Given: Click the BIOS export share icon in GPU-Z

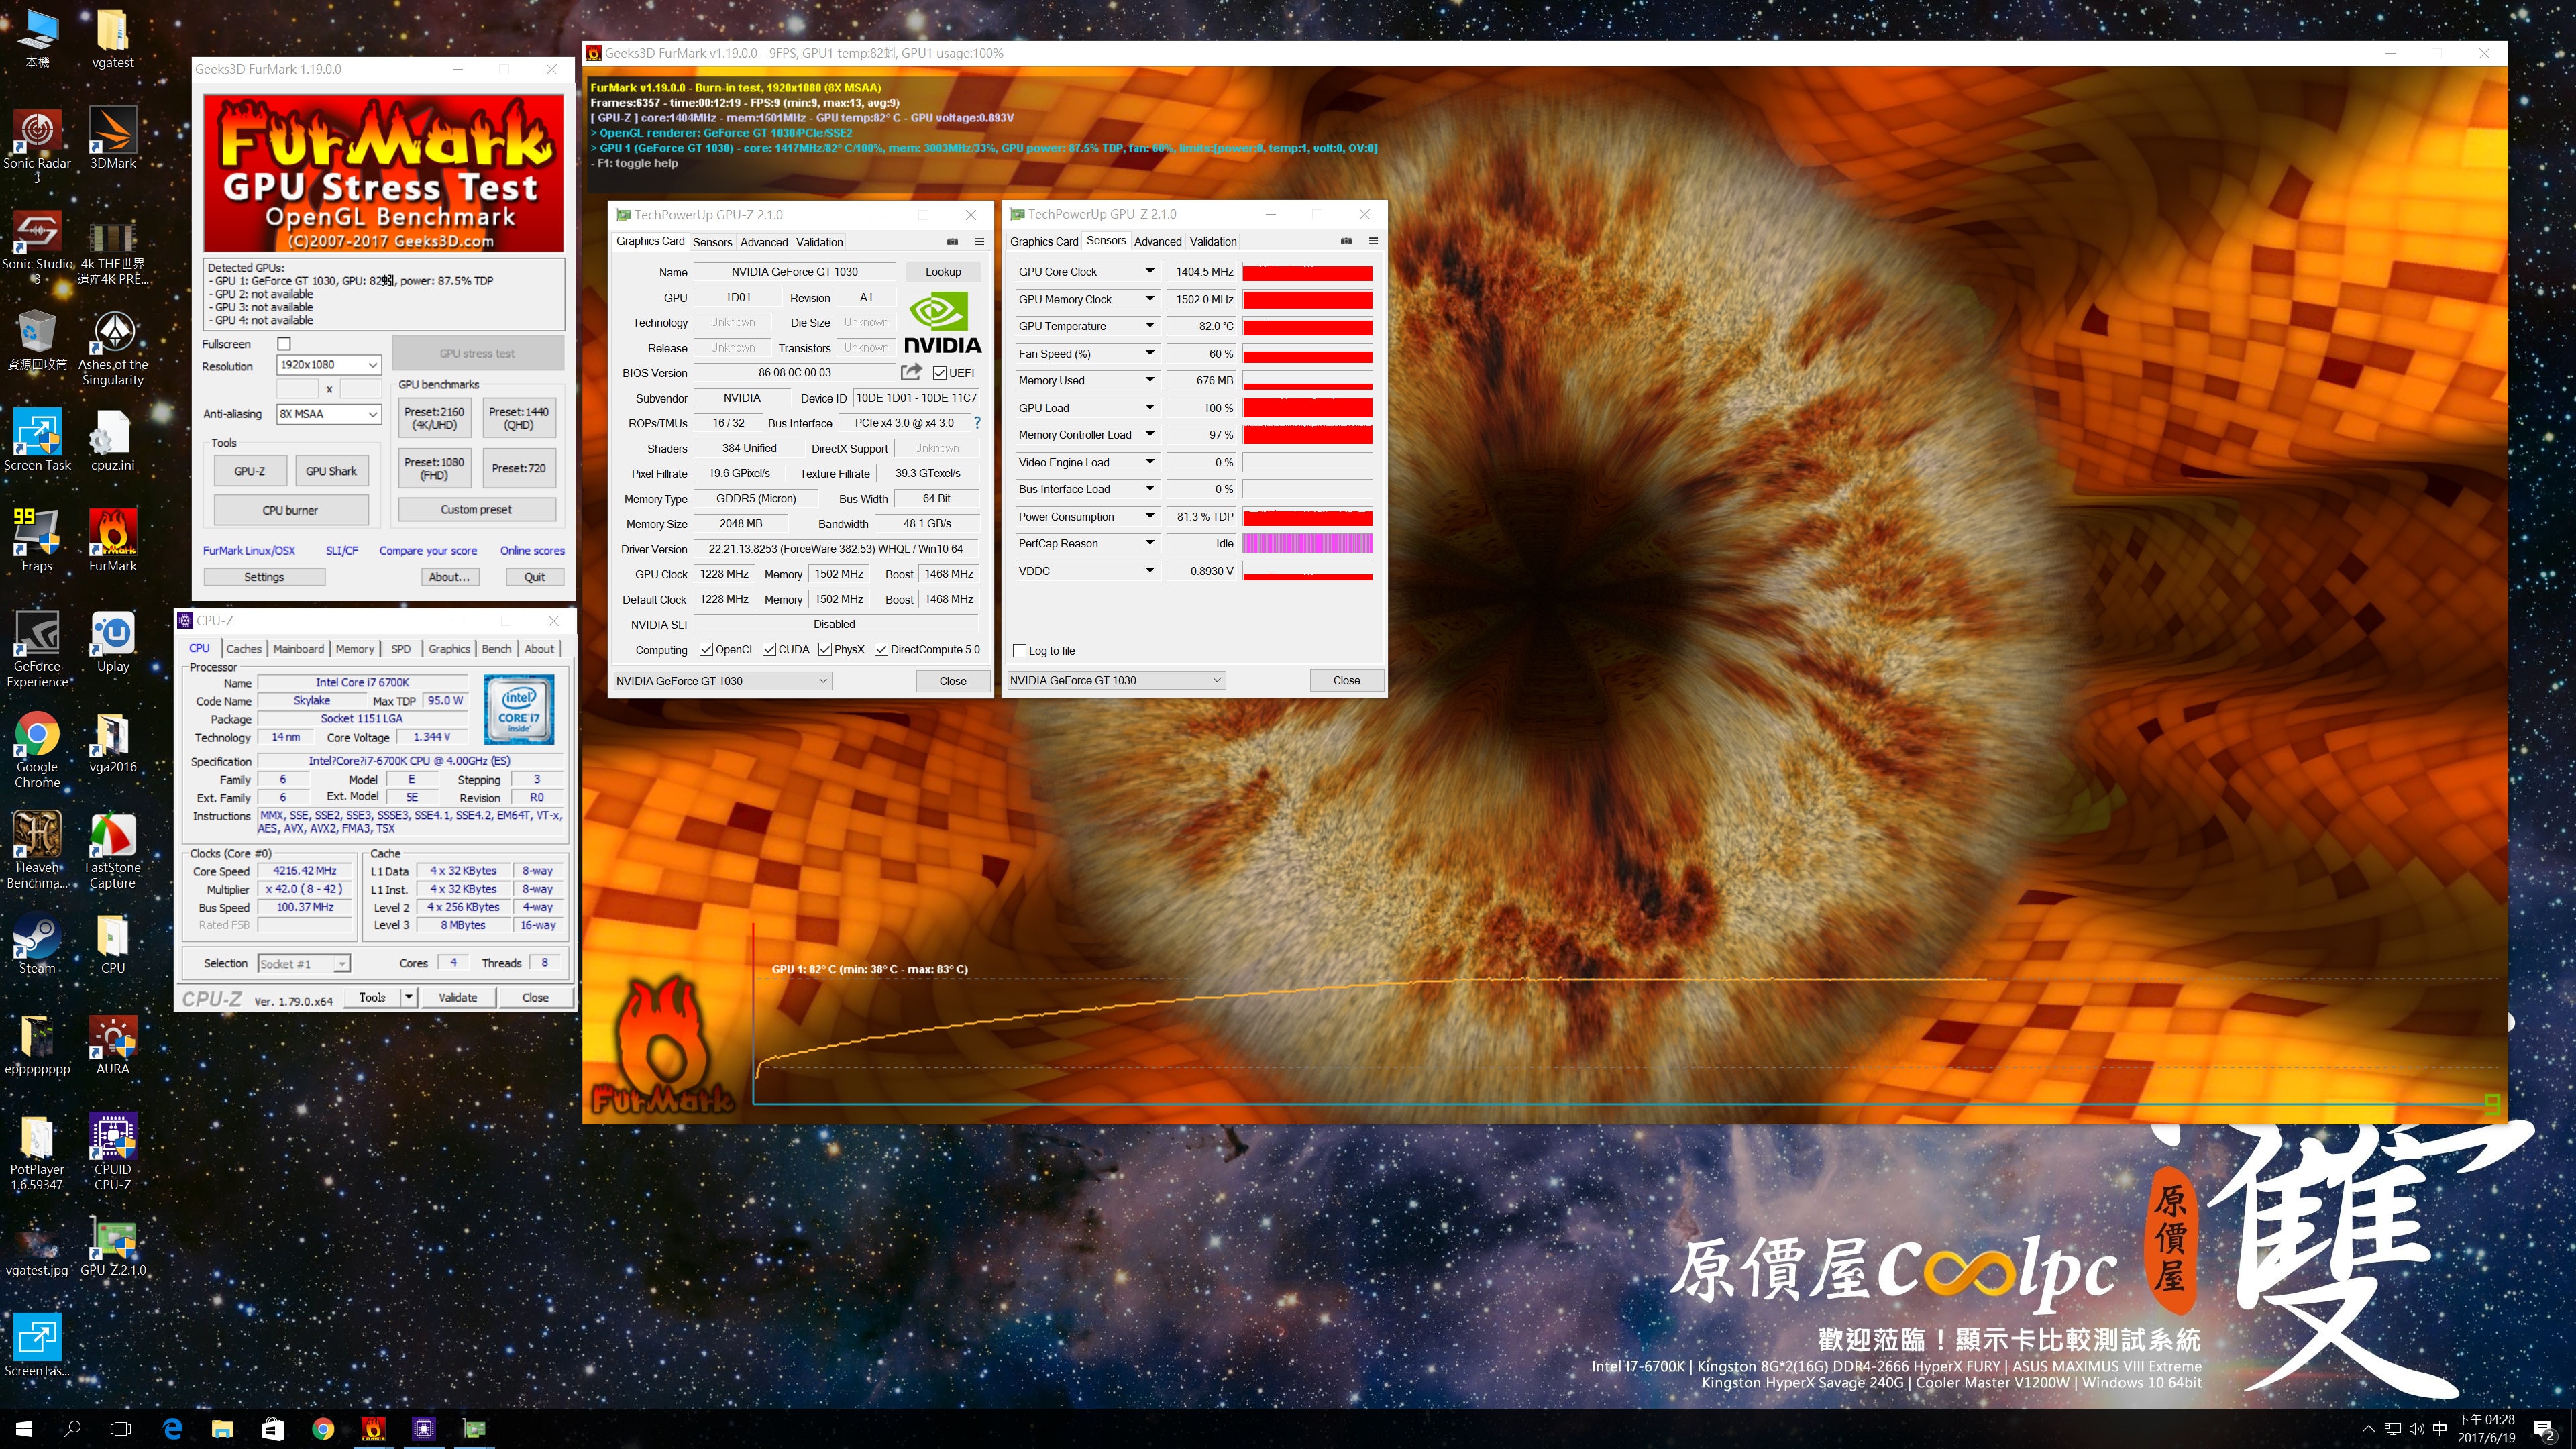Looking at the screenshot, I should pyautogui.click(x=910, y=372).
